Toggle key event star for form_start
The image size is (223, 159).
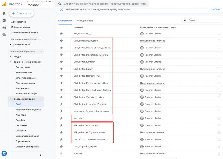(61, 118)
